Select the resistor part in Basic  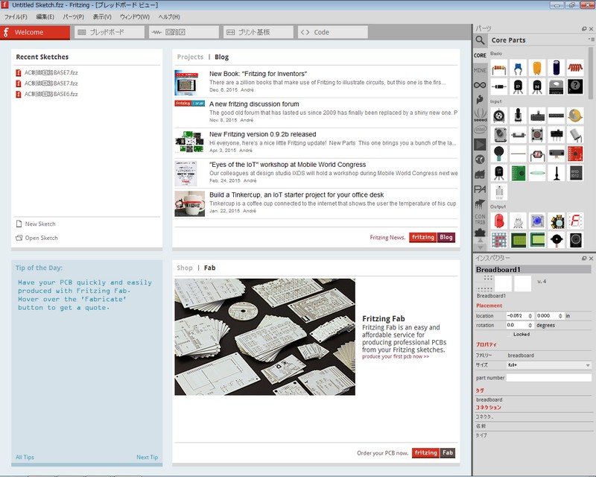pos(499,69)
